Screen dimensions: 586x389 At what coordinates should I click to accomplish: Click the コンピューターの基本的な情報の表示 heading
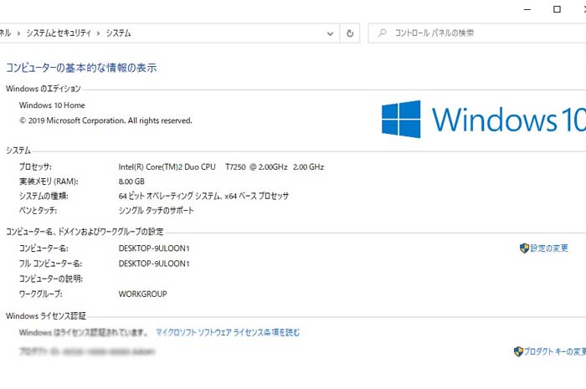point(81,68)
